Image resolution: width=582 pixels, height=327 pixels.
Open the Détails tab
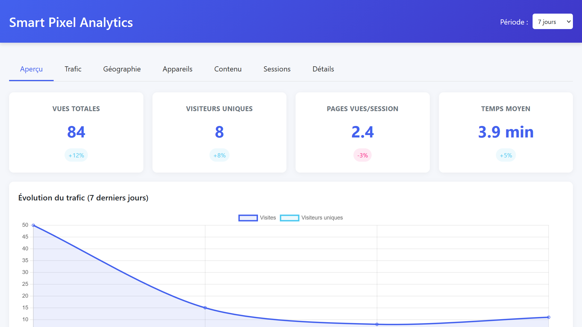point(323,69)
